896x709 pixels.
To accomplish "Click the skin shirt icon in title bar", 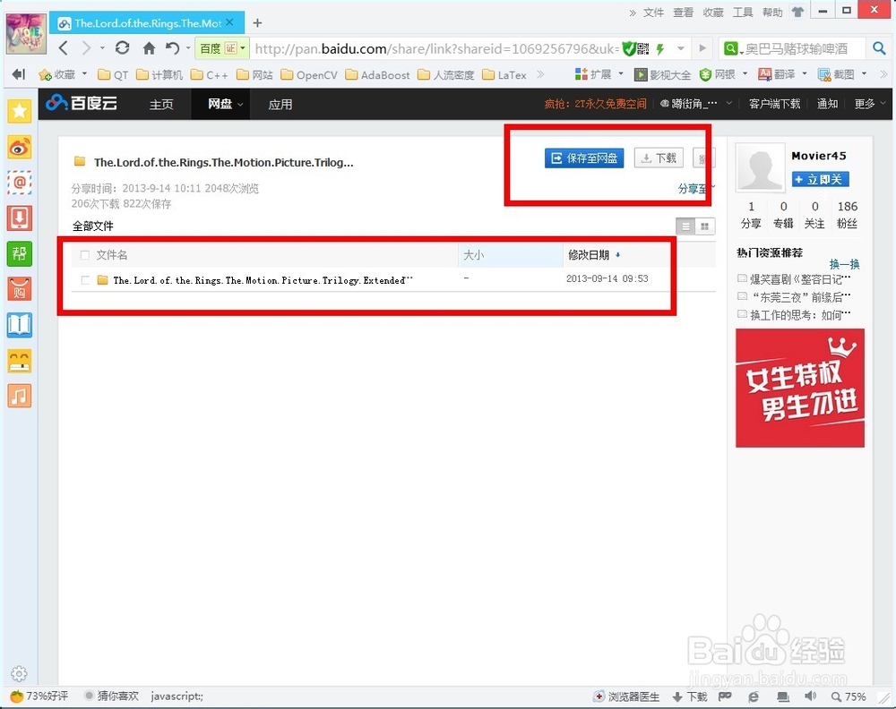I will point(797,12).
